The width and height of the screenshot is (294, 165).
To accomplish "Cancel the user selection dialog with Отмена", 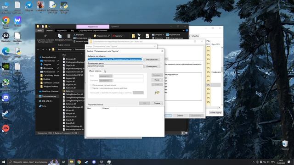I will coord(157,103).
